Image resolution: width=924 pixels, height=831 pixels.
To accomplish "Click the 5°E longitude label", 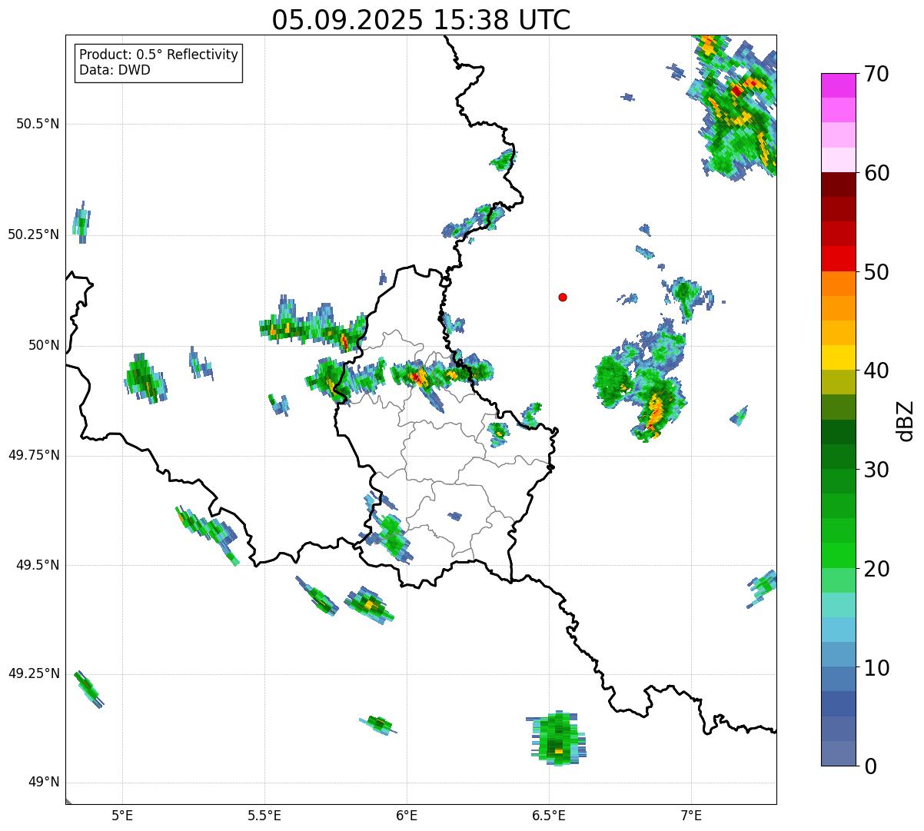I will (122, 816).
